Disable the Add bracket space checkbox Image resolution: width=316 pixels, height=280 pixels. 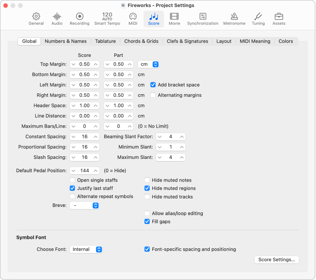coord(153,85)
